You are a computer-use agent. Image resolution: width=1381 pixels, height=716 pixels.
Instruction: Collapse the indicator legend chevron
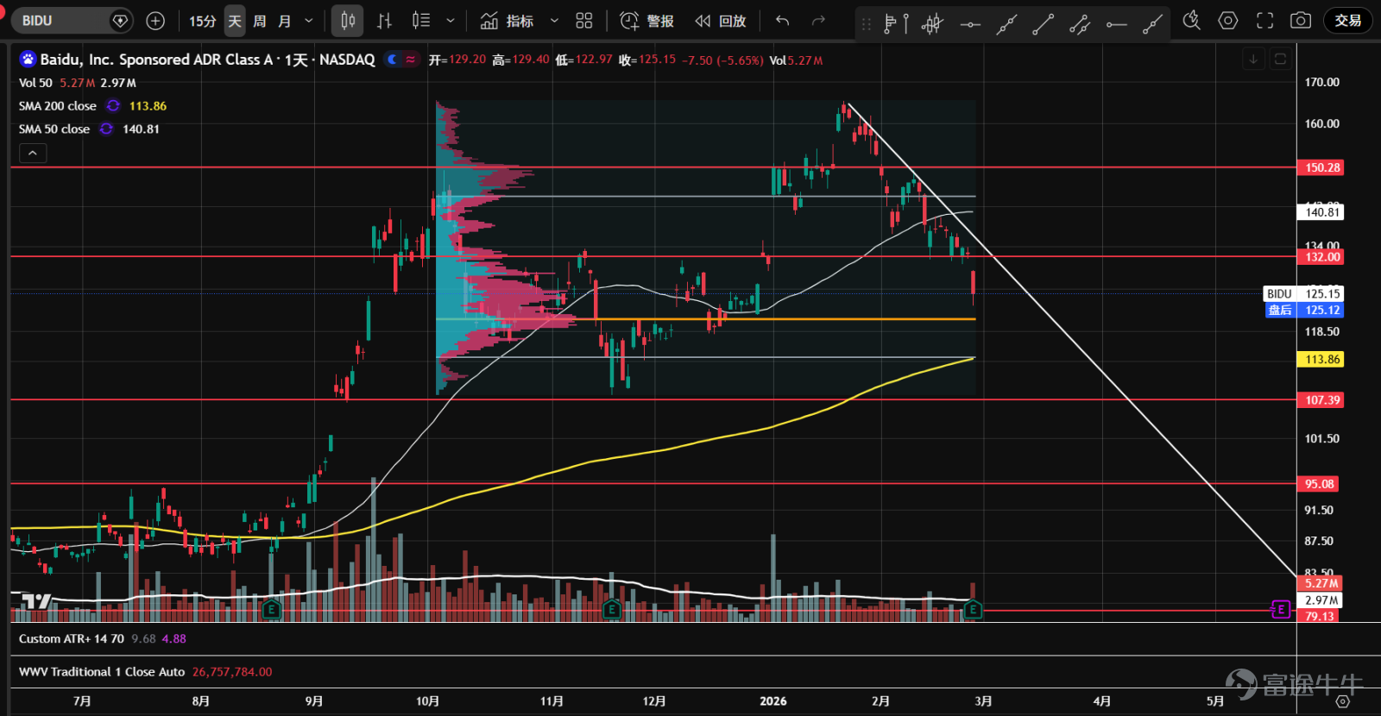(x=32, y=154)
